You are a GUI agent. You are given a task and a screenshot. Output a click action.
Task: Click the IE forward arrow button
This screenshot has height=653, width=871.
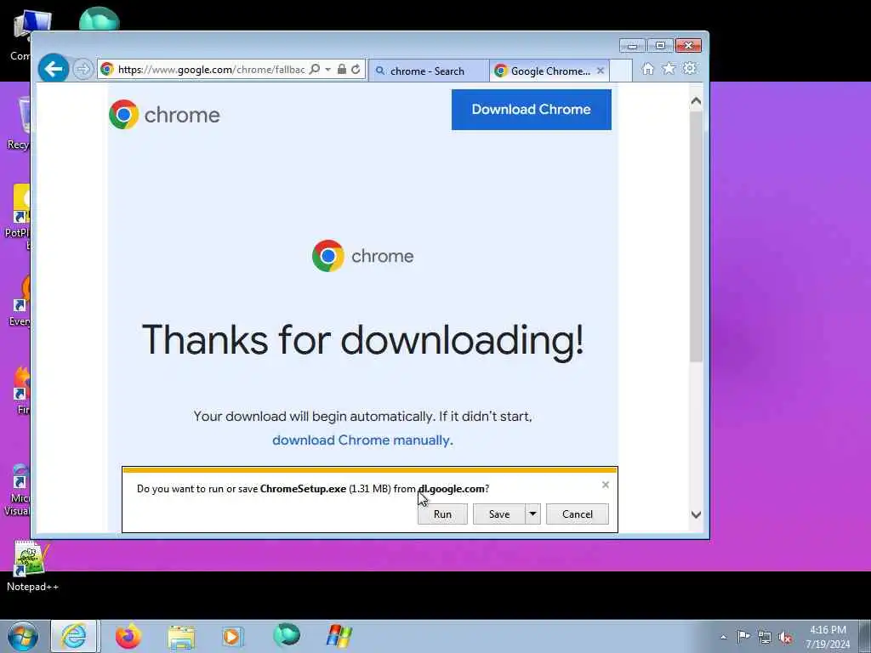click(83, 70)
